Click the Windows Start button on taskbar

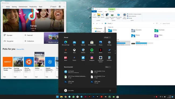point(57,97)
